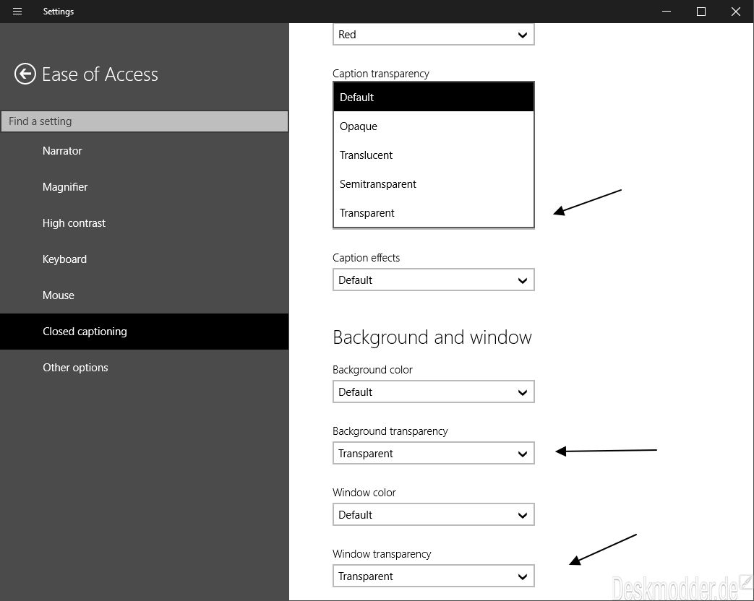Close the Settings window
754x601 pixels.
pyautogui.click(x=736, y=11)
